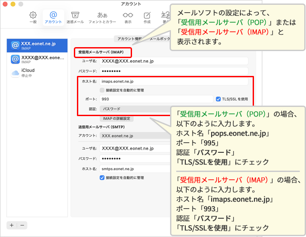The height and width of the screenshot is (237, 306).
Task: Open the 作成 (Composing) pencil icon
Action: coord(147,17)
